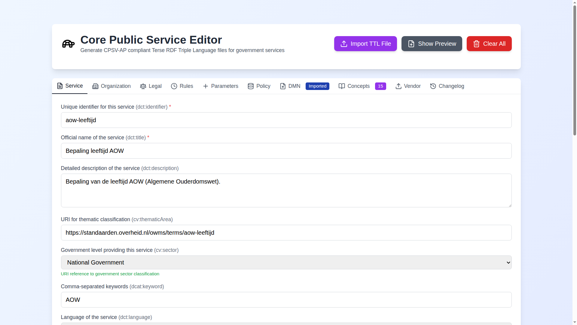Click the Imported badge on the DMN tab
Viewport: 577px width, 325px height.
(x=317, y=86)
